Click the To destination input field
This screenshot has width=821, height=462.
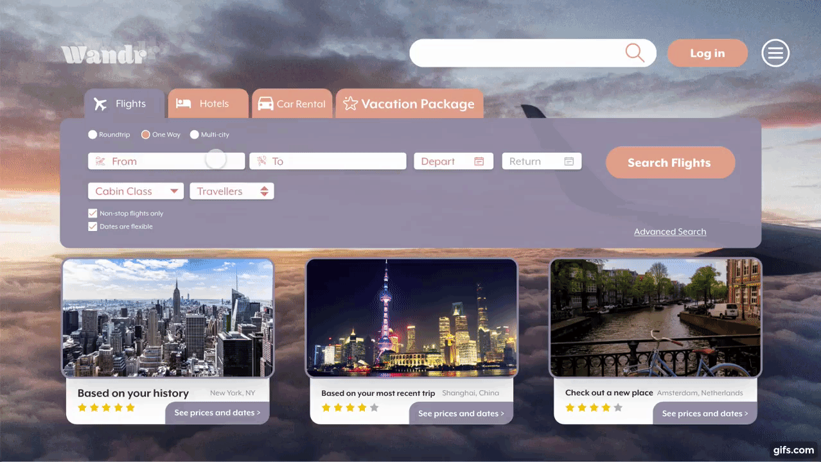328,161
